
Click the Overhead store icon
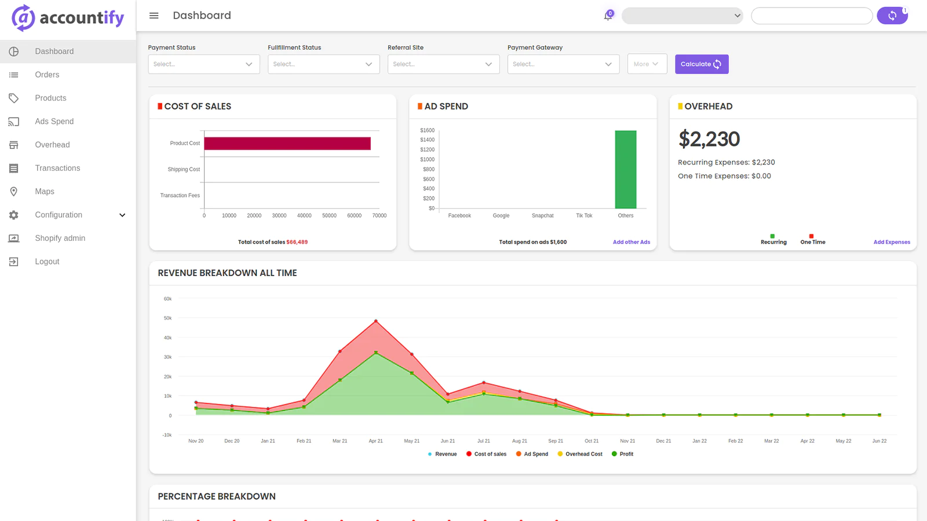pyautogui.click(x=14, y=145)
